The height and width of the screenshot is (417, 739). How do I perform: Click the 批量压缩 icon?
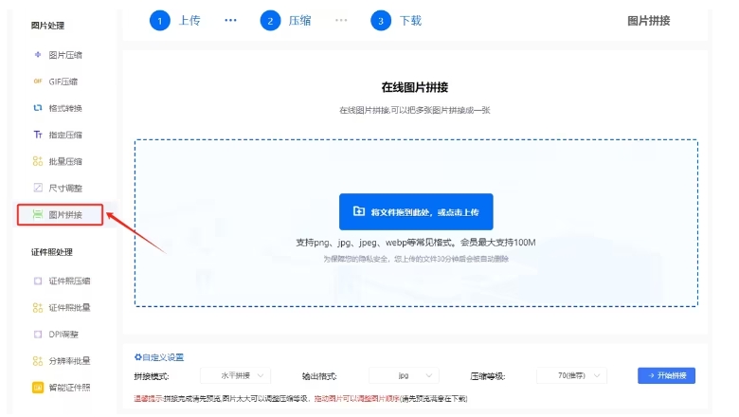38,161
